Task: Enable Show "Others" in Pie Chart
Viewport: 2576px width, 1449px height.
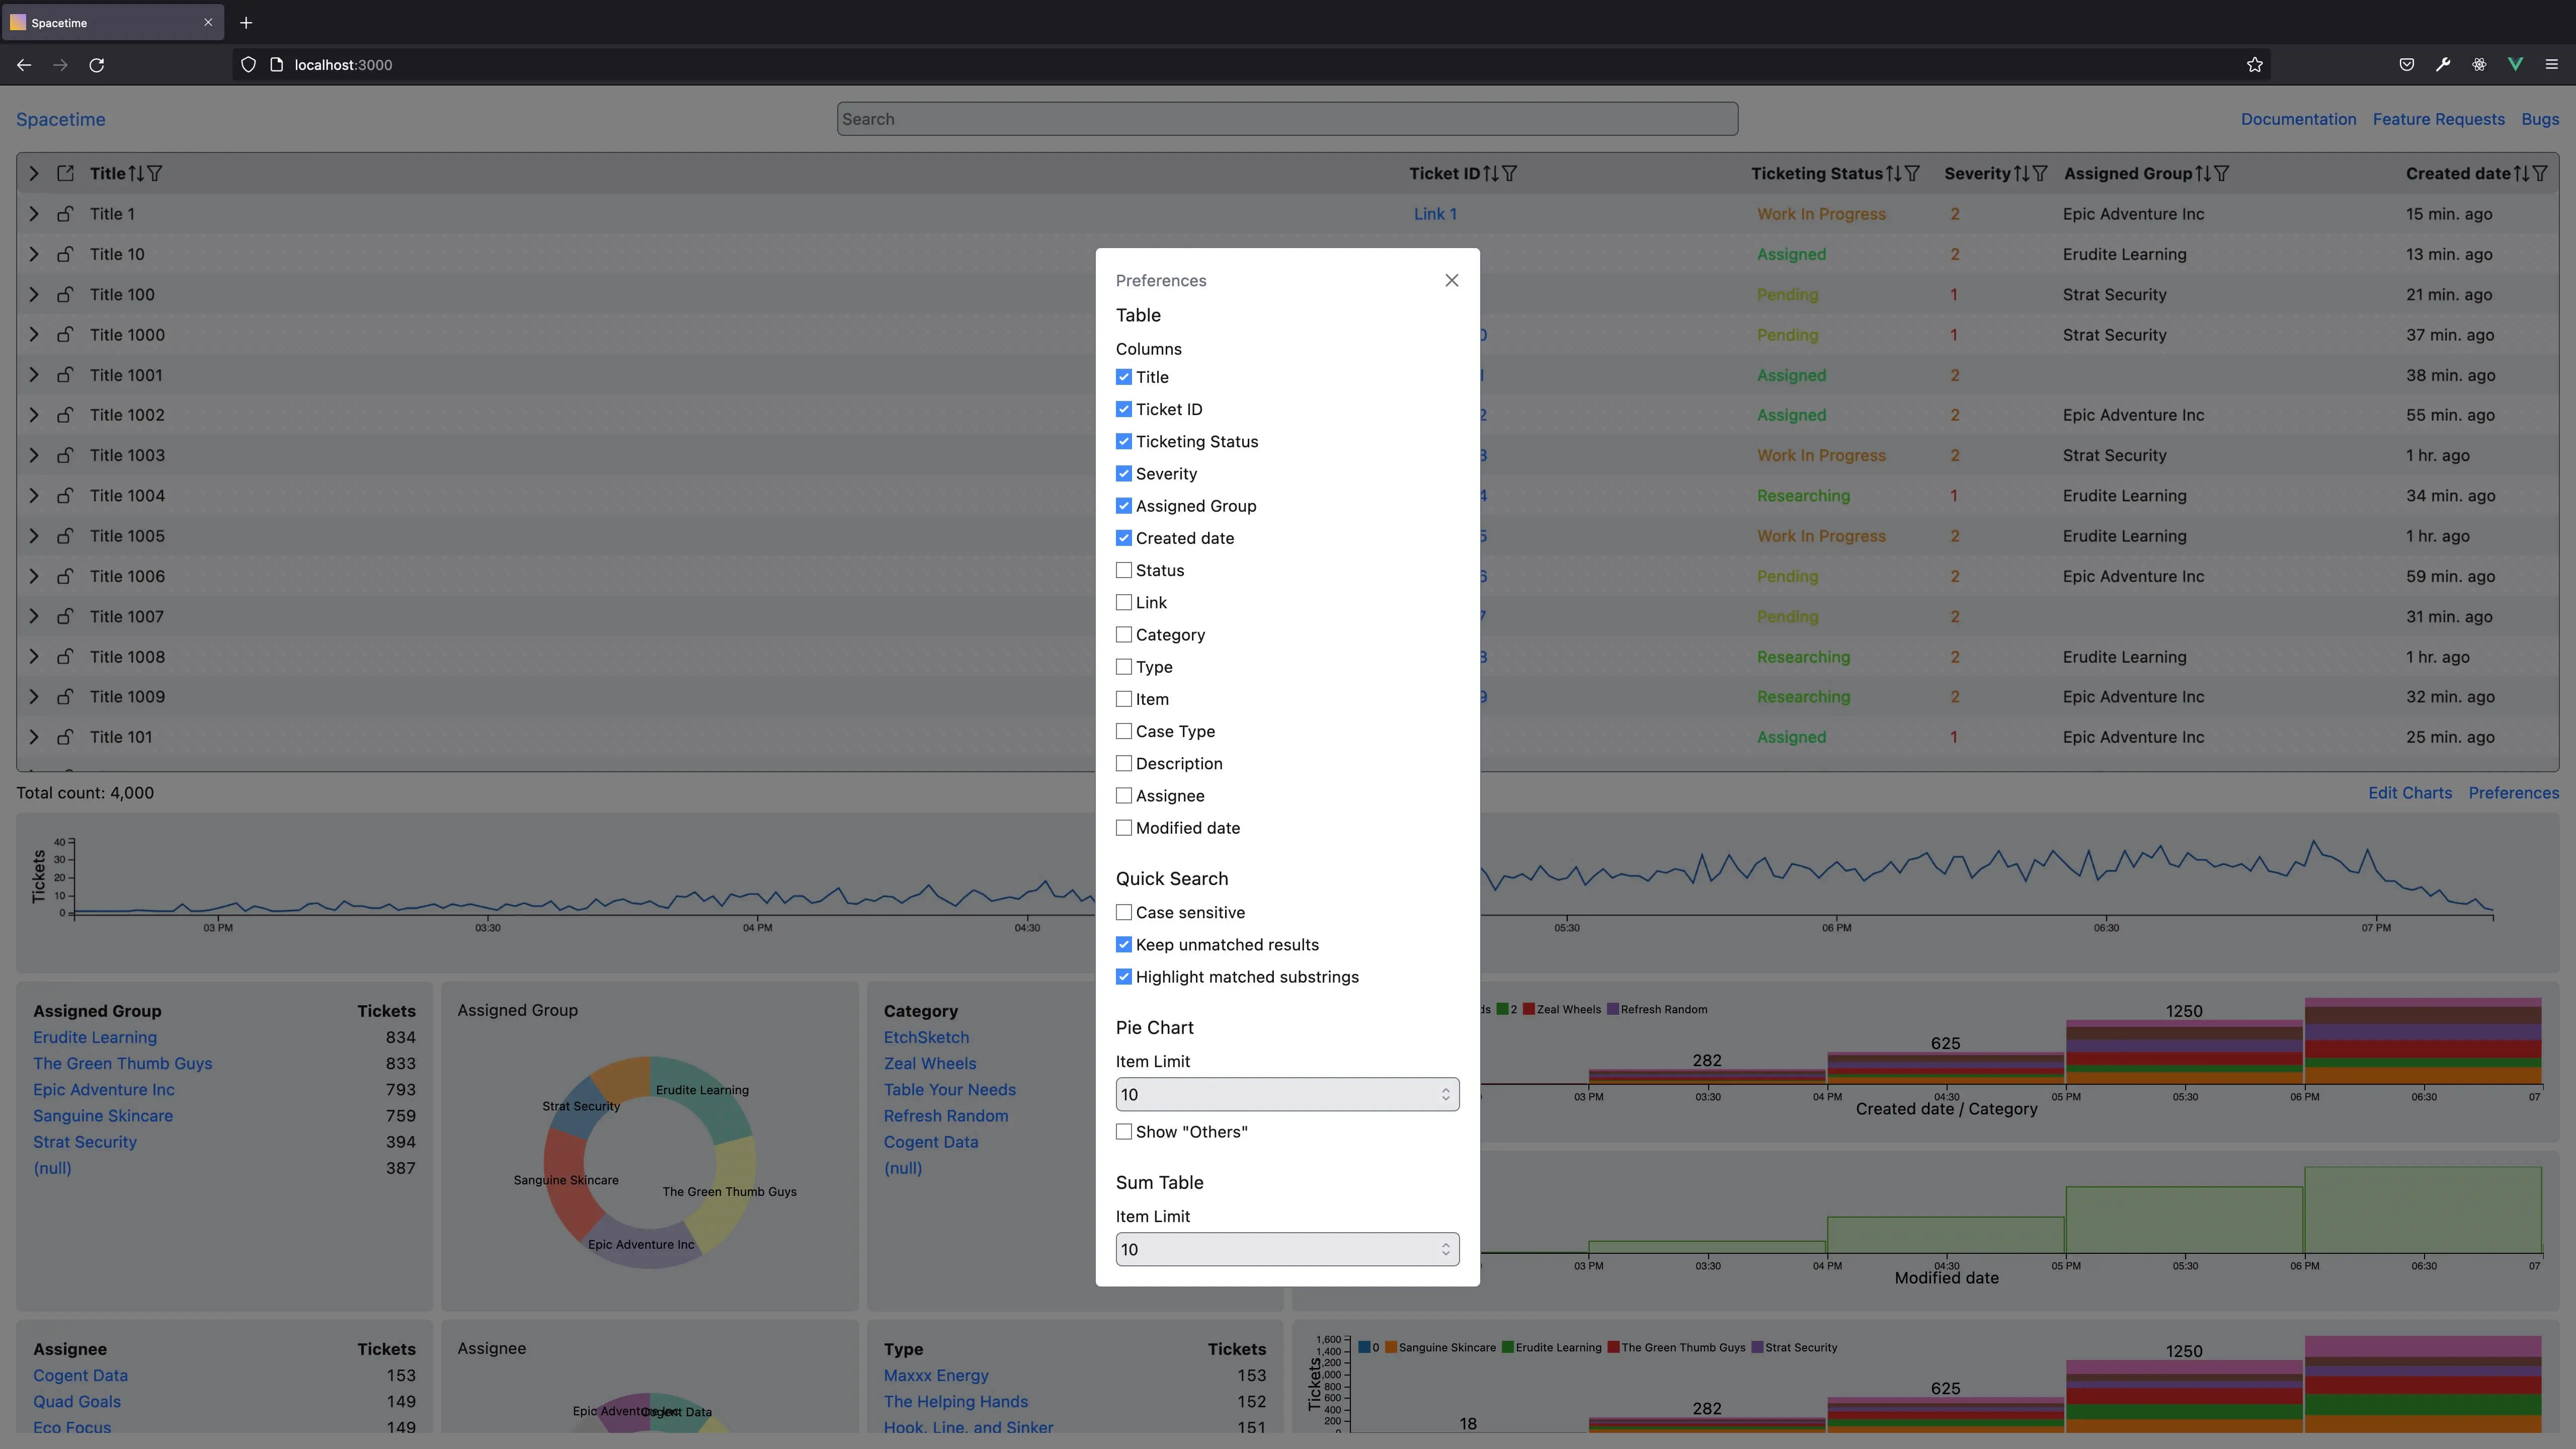Action: (x=1124, y=1132)
